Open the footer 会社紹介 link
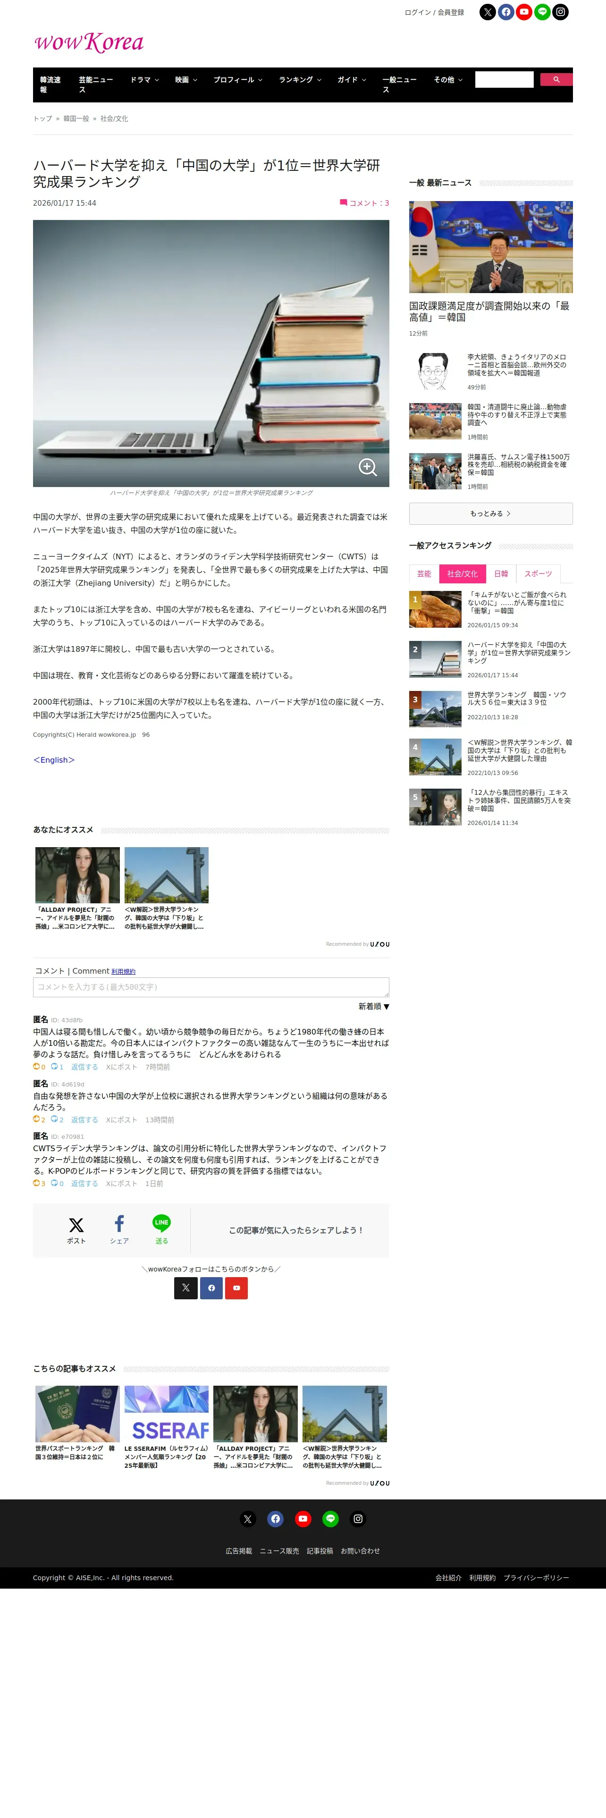Viewport: 606px width, 1818px height. point(449,1577)
